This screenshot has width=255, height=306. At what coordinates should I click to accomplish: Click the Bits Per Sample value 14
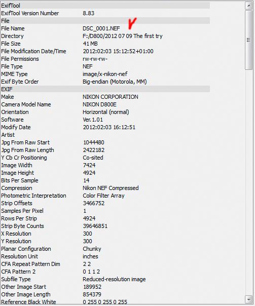click(x=86, y=180)
